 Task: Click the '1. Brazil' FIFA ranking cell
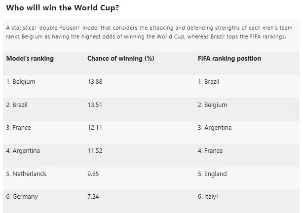click(209, 82)
